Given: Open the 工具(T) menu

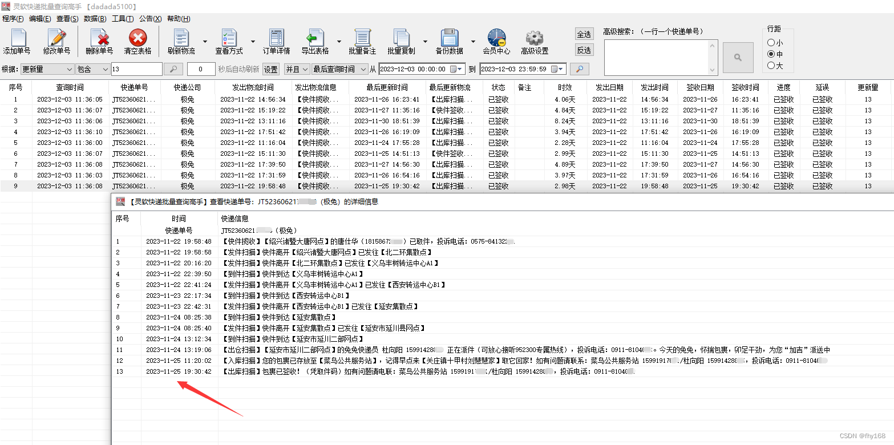Looking at the screenshot, I should click(123, 19).
